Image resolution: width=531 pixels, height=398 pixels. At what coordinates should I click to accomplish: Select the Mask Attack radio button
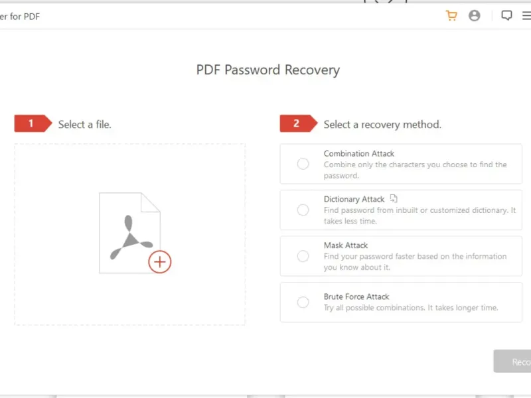tap(303, 256)
